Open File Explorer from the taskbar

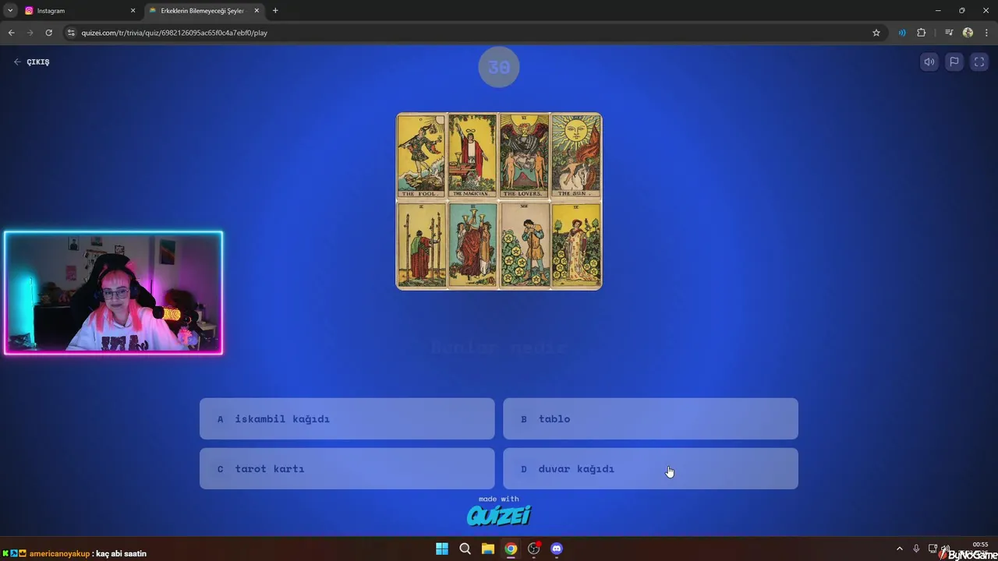[x=487, y=549]
